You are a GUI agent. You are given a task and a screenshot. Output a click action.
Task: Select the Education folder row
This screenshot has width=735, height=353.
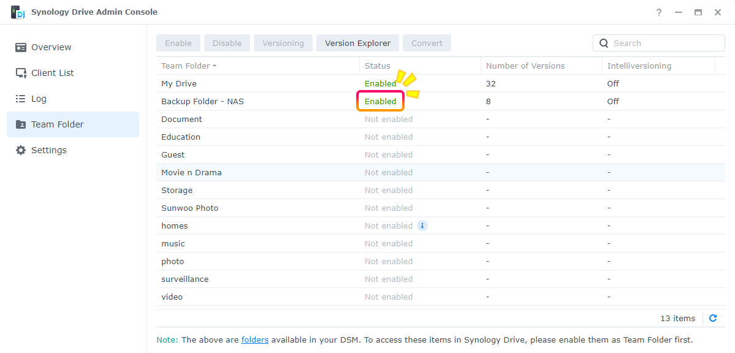pyautogui.click(x=441, y=137)
